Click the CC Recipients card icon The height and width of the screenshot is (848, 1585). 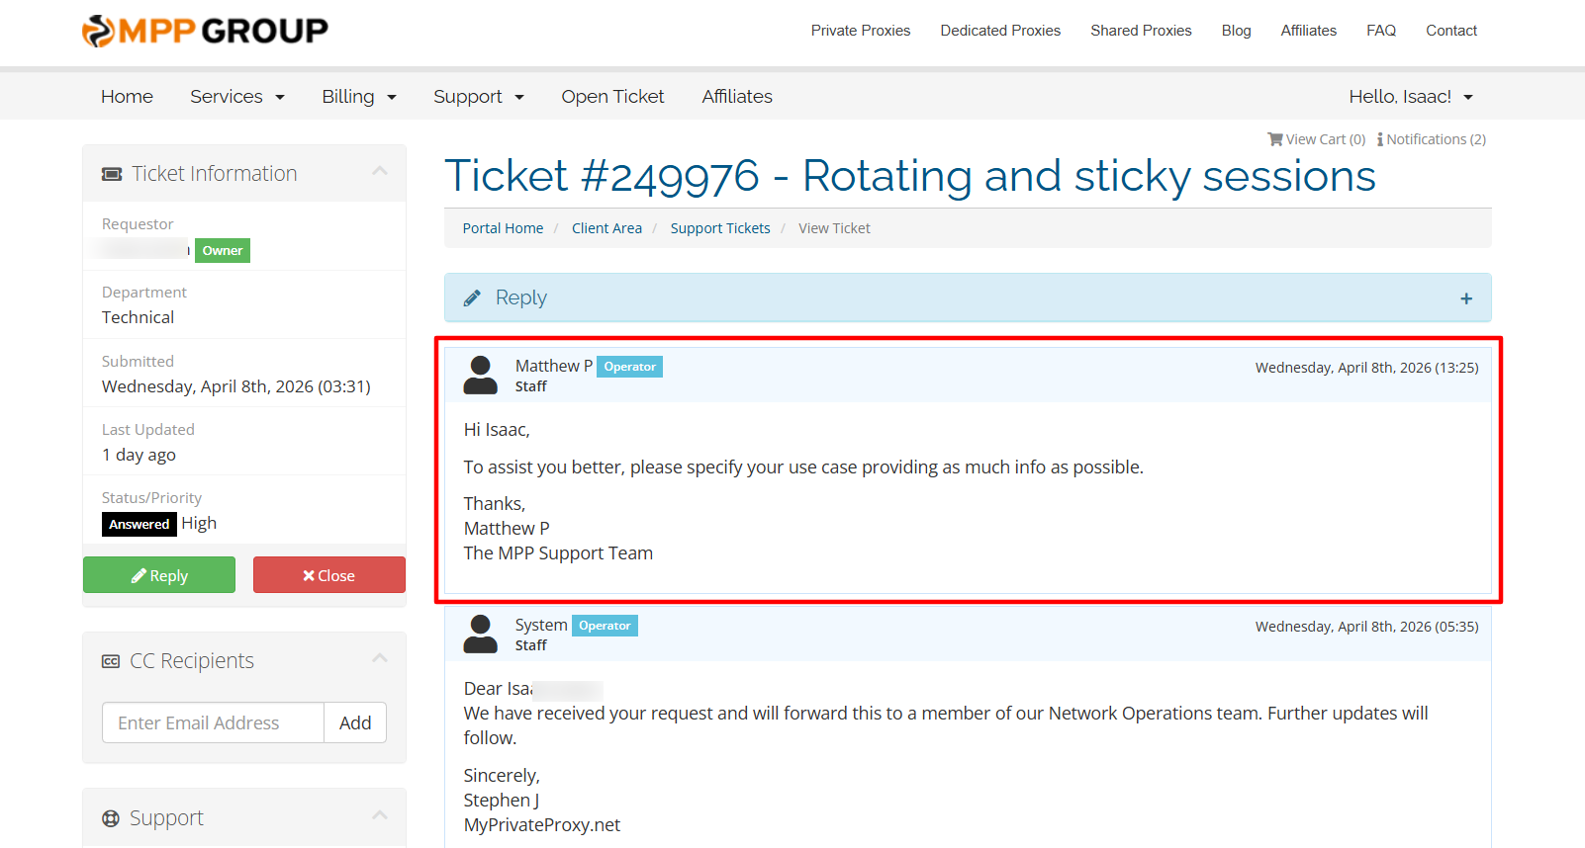pyautogui.click(x=111, y=661)
